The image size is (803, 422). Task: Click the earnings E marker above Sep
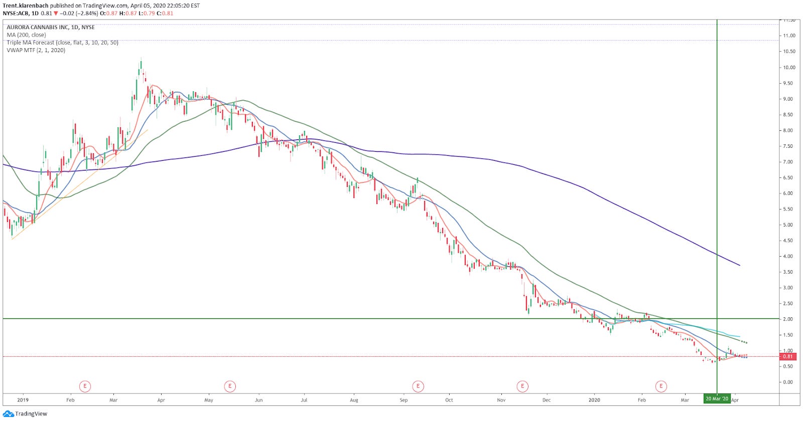[x=418, y=386]
